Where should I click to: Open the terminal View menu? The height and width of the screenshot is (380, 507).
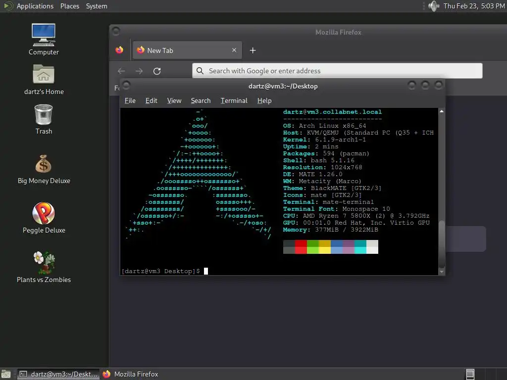tap(174, 100)
